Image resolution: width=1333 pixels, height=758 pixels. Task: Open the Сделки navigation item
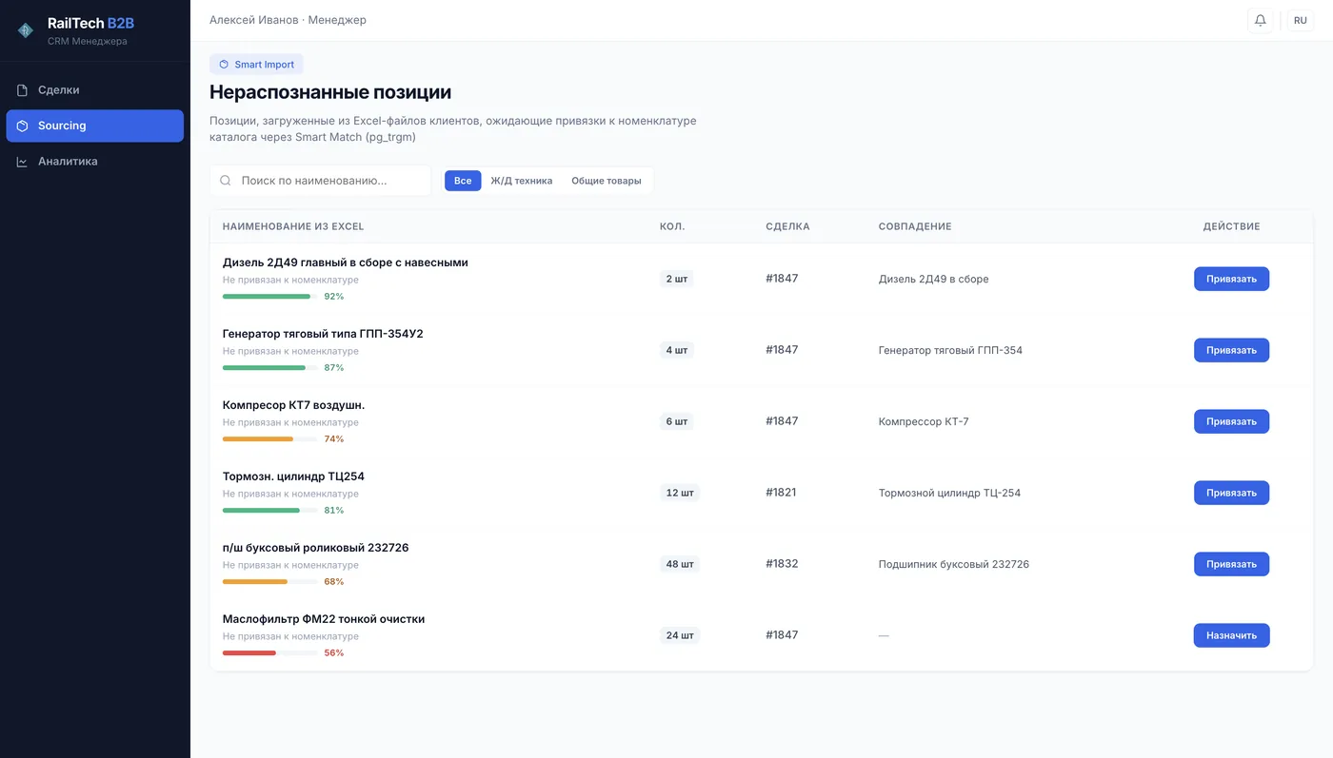(x=57, y=89)
